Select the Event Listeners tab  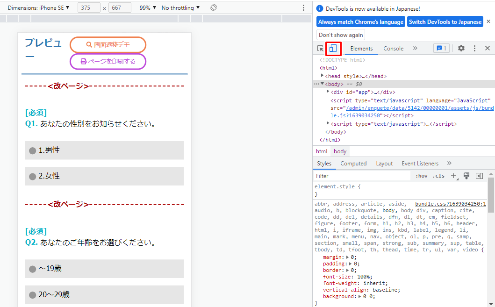(x=420, y=164)
